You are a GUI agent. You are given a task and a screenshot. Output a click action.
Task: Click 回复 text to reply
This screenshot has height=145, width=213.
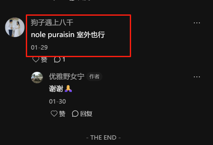click(x=86, y=114)
